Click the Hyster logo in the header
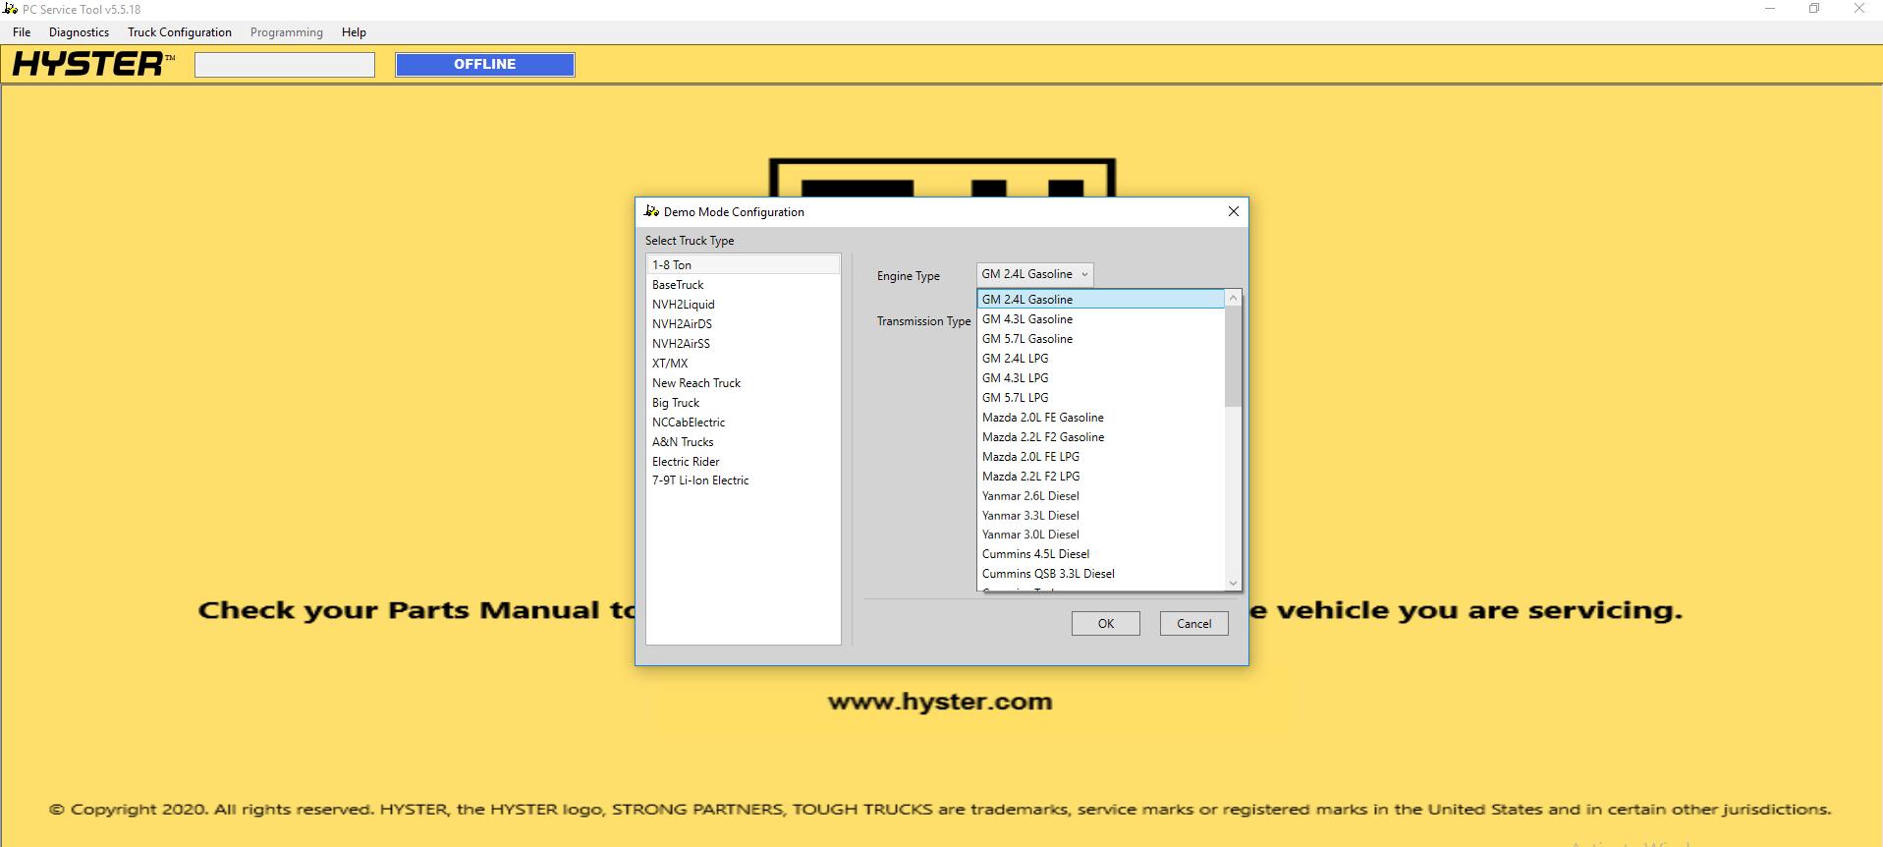The width and height of the screenshot is (1883, 847). [x=93, y=64]
